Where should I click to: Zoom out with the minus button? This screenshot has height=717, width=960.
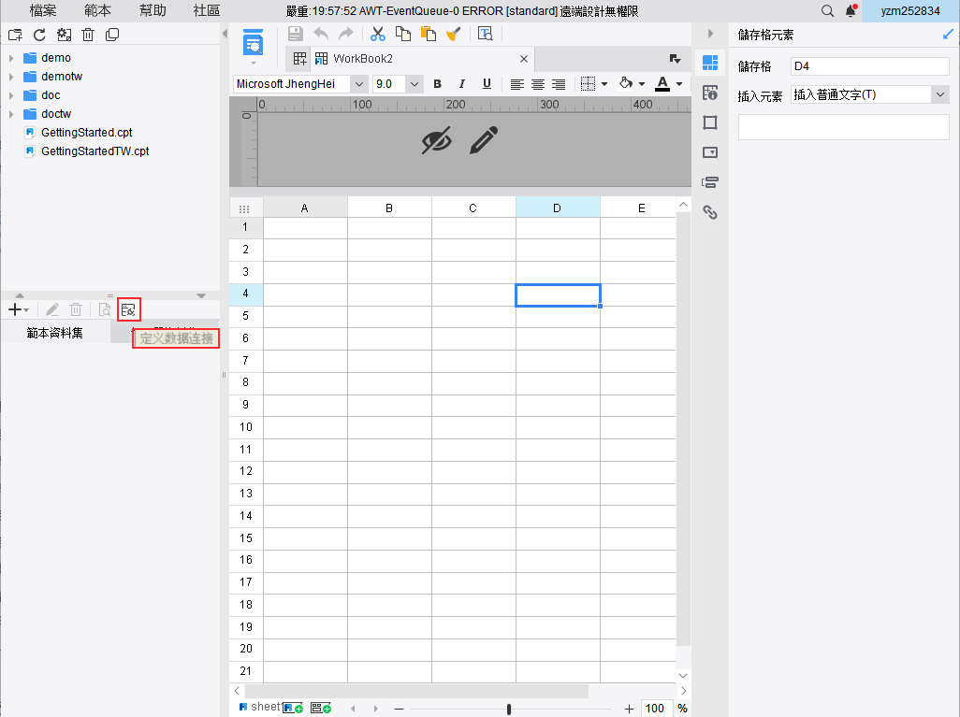pyautogui.click(x=400, y=709)
